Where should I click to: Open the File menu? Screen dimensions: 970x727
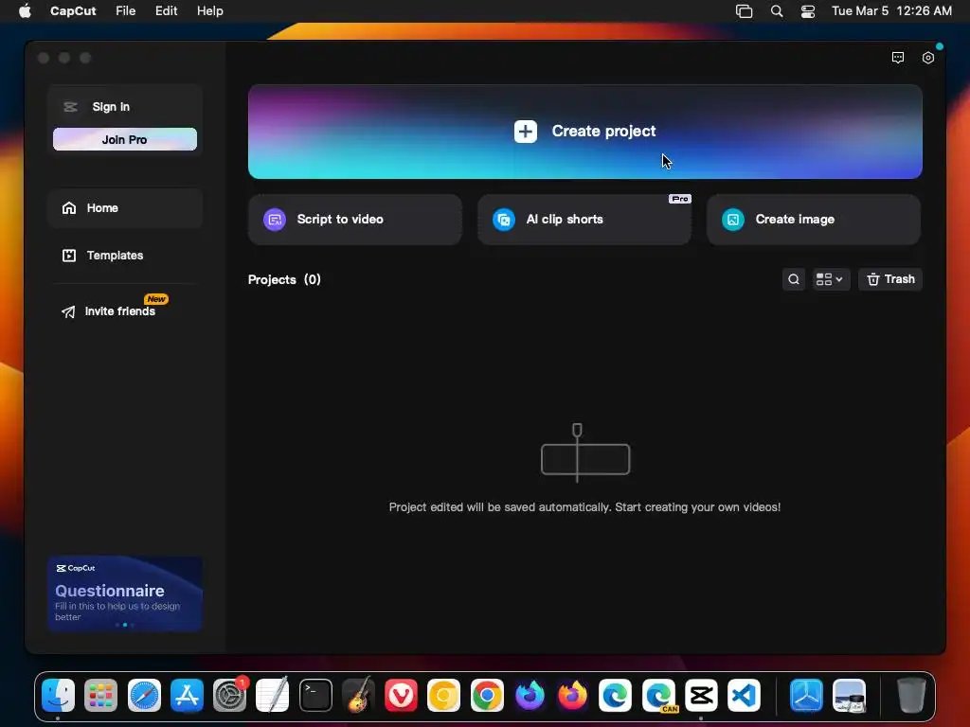tap(126, 11)
